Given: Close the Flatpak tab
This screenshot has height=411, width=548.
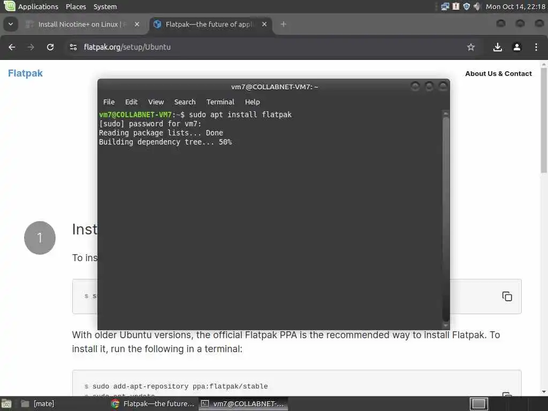Looking at the screenshot, I should [264, 24].
